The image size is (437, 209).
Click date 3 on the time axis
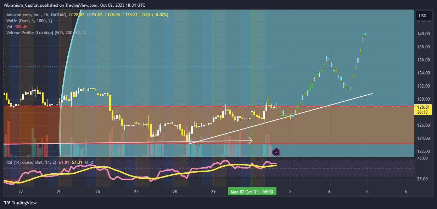click(x=290, y=192)
